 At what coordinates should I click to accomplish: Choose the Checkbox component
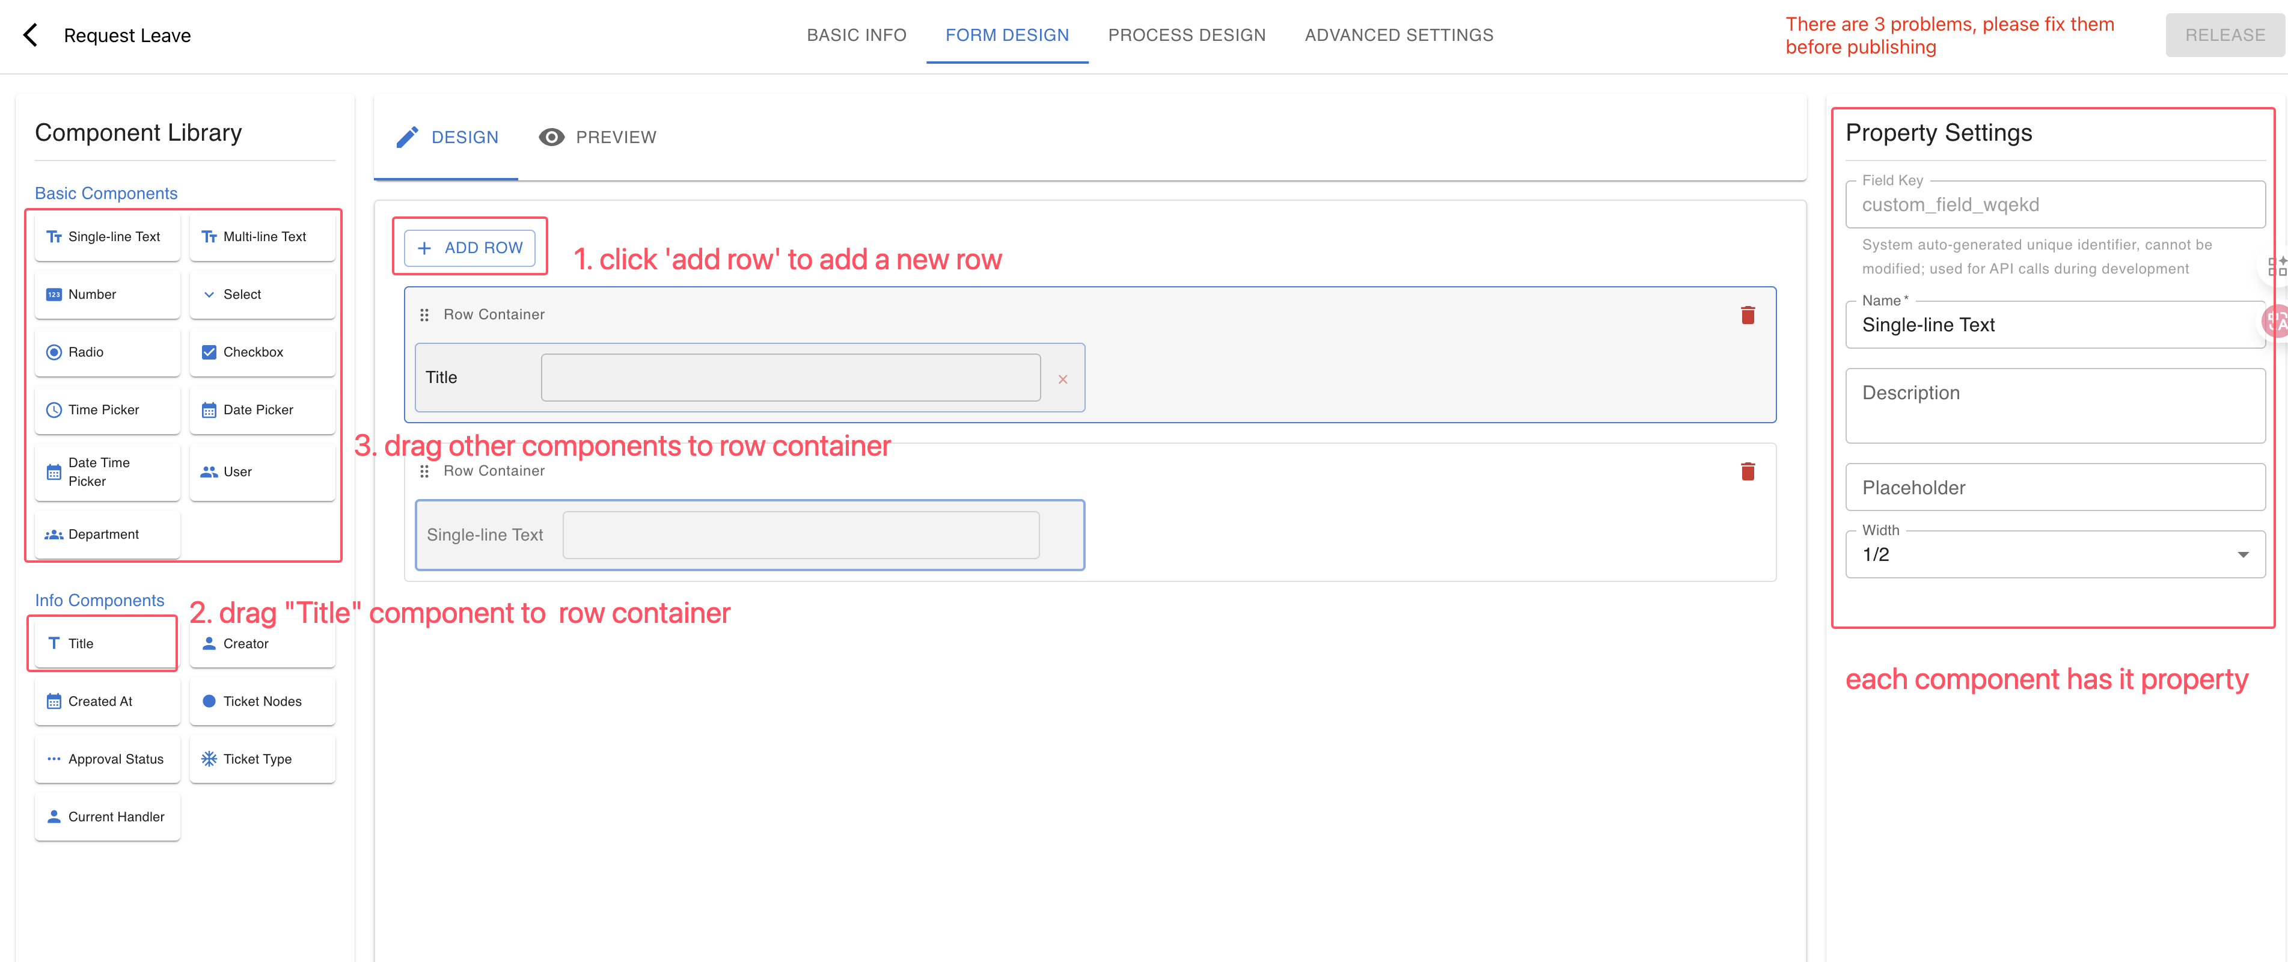[x=263, y=352]
